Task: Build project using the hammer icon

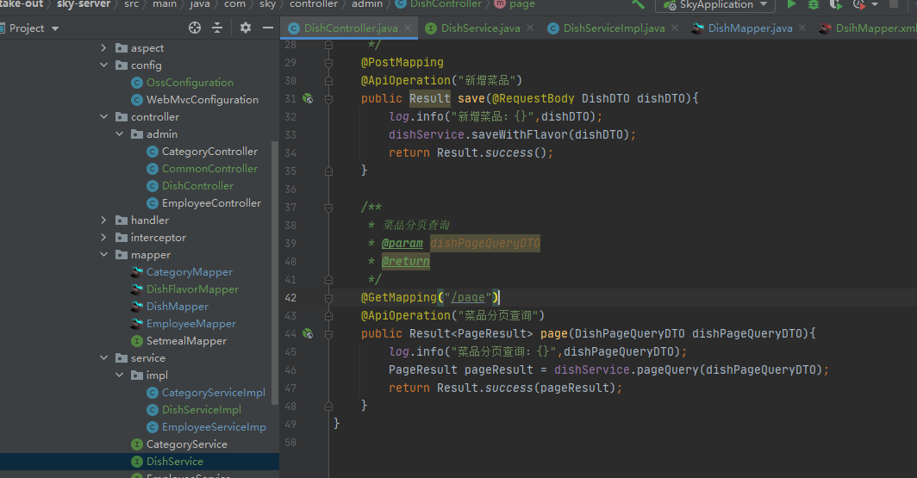Action: pos(638,4)
